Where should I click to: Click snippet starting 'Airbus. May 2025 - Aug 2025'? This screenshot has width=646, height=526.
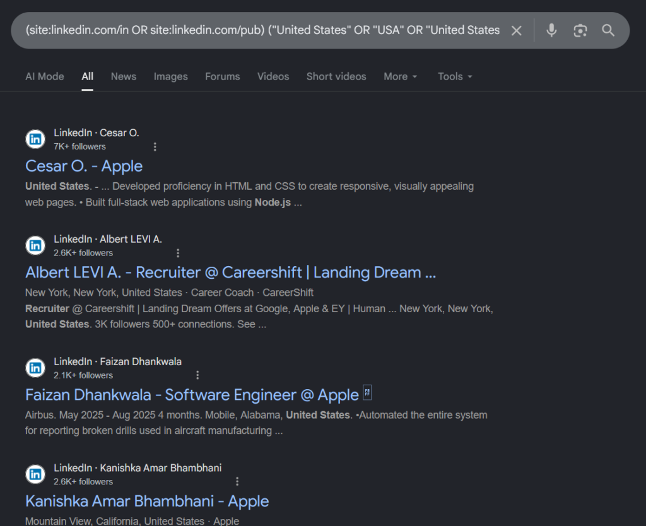click(x=256, y=423)
